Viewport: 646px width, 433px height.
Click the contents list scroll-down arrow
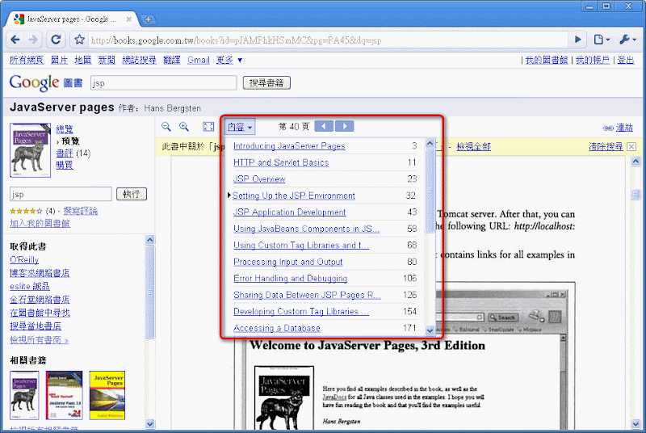430,330
